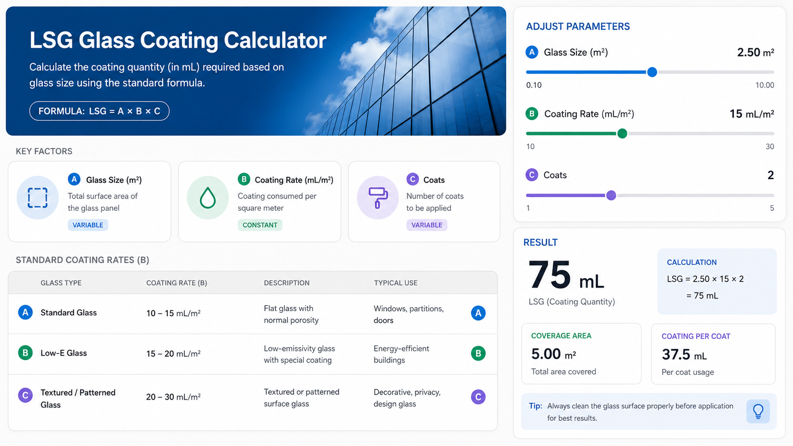Click the 15 – 20 mL/m² rate cell
Viewport: 793px width, 446px height.
click(173, 354)
